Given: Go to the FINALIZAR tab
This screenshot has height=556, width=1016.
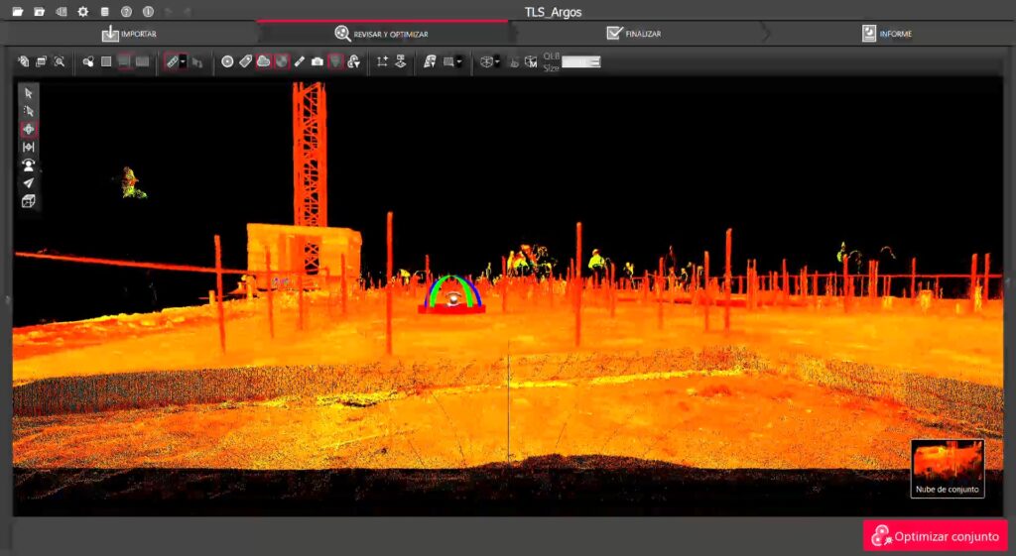Looking at the screenshot, I should [x=633, y=34].
